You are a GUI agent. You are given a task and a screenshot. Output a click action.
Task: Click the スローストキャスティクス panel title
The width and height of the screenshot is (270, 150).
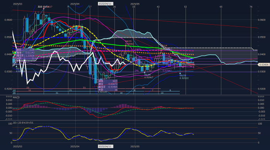[23, 123]
